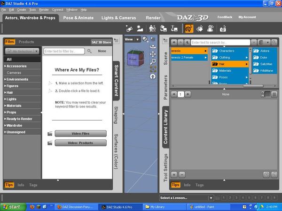Click the viewport zoom magnifier icon
Viewport: 282px width, 211px height.
(153, 61)
